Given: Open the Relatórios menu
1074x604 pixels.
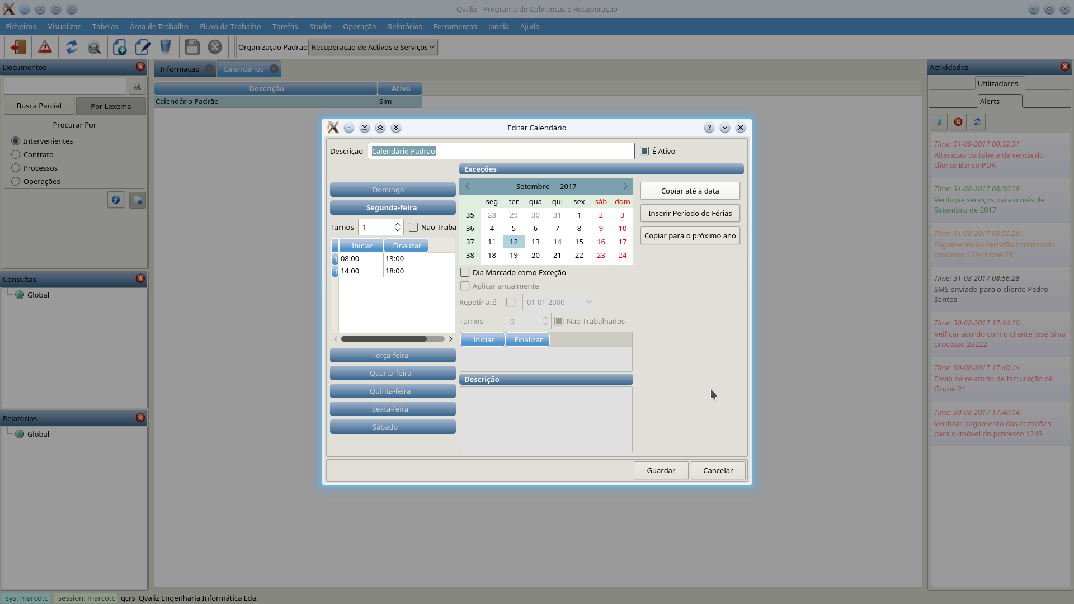Looking at the screenshot, I should [x=404, y=26].
